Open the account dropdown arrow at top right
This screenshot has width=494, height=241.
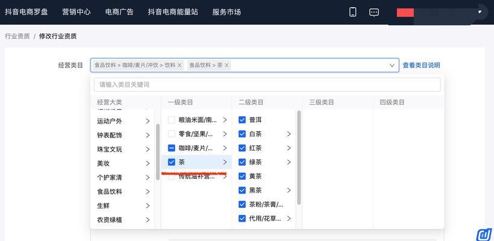480,12
